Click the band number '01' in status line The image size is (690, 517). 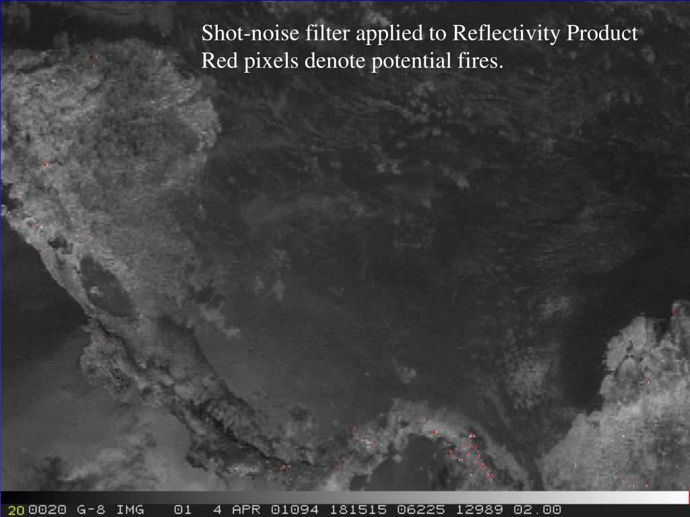(183, 510)
